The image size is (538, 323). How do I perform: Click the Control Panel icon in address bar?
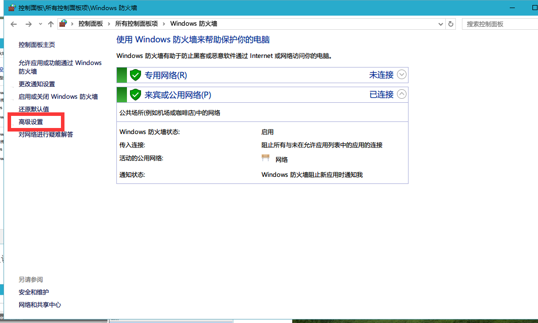(x=63, y=24)
